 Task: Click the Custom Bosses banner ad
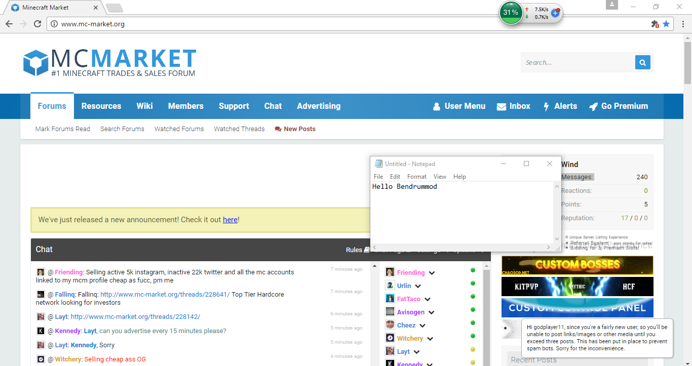[577, 265]
